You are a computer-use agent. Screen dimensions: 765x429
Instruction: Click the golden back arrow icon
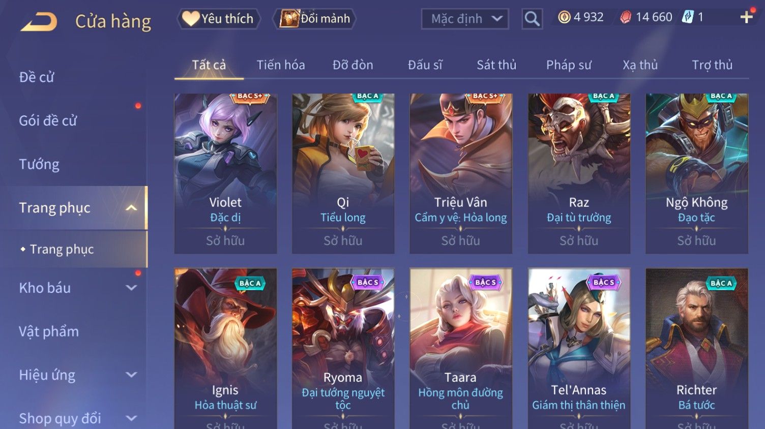[39, 22]
